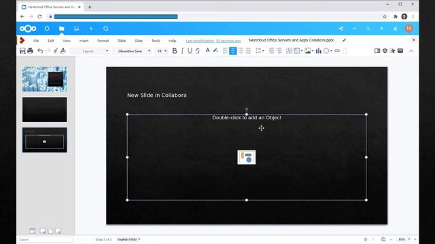Undo the last action

[x=40, y=51]
